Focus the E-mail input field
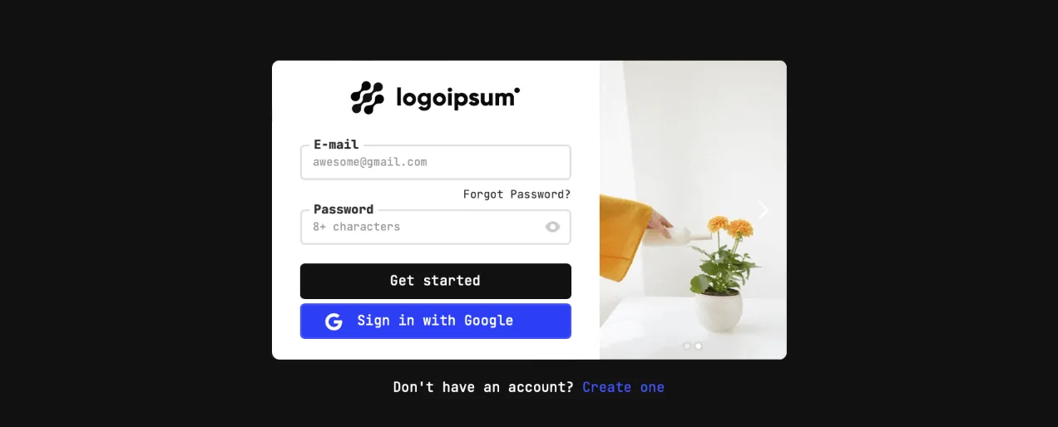 coord(435,162)
